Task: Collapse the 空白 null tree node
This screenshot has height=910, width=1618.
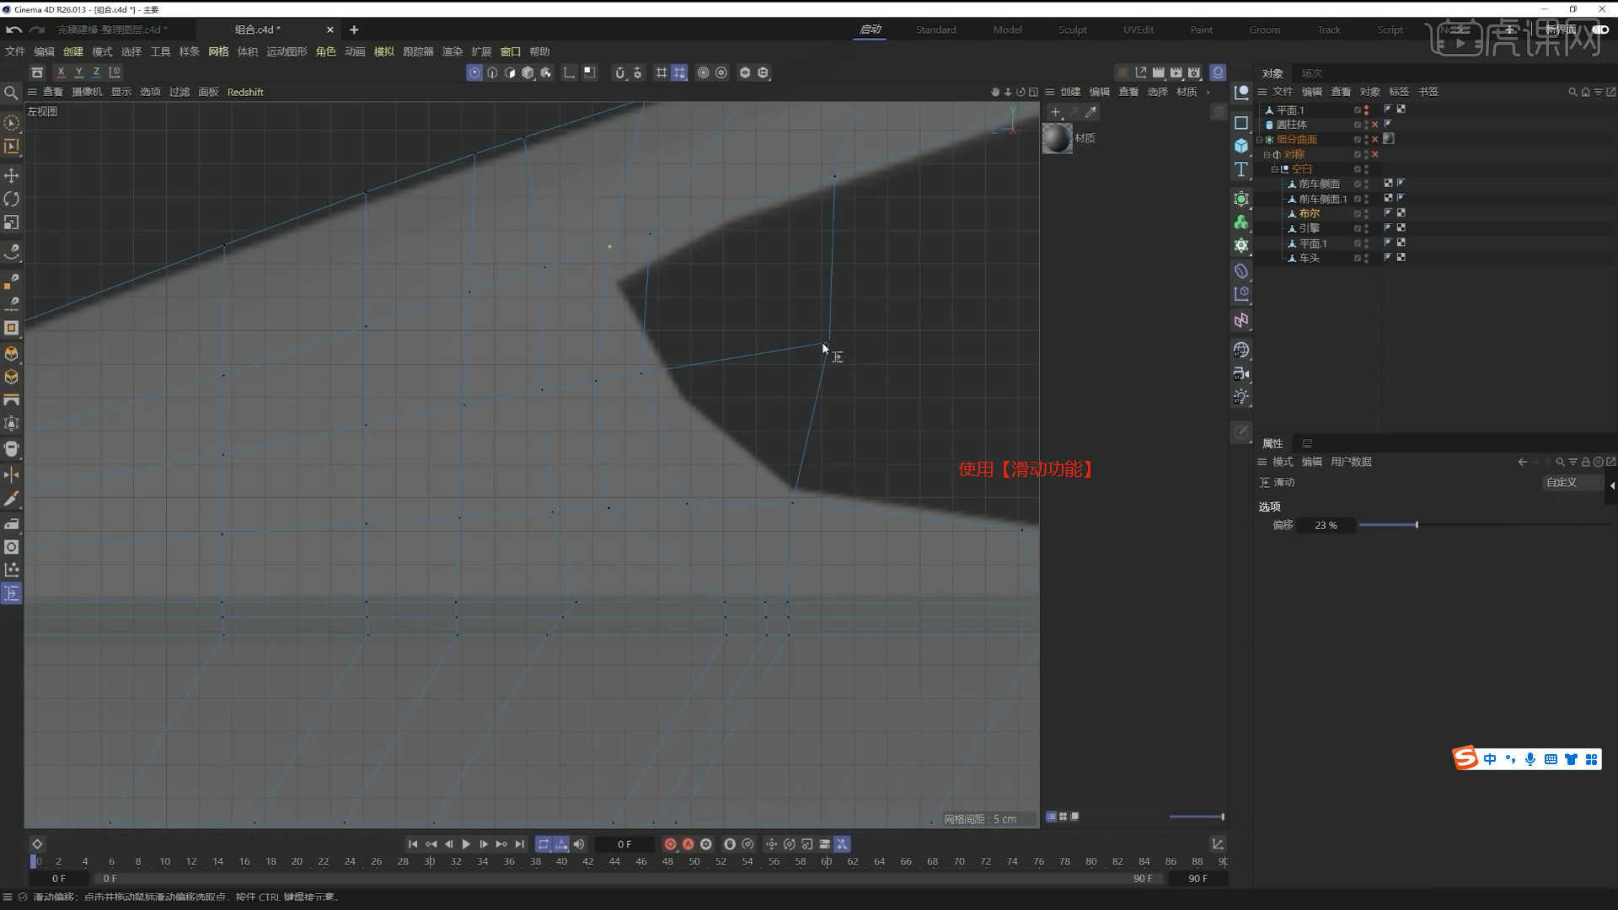Action: point(1274,169)
